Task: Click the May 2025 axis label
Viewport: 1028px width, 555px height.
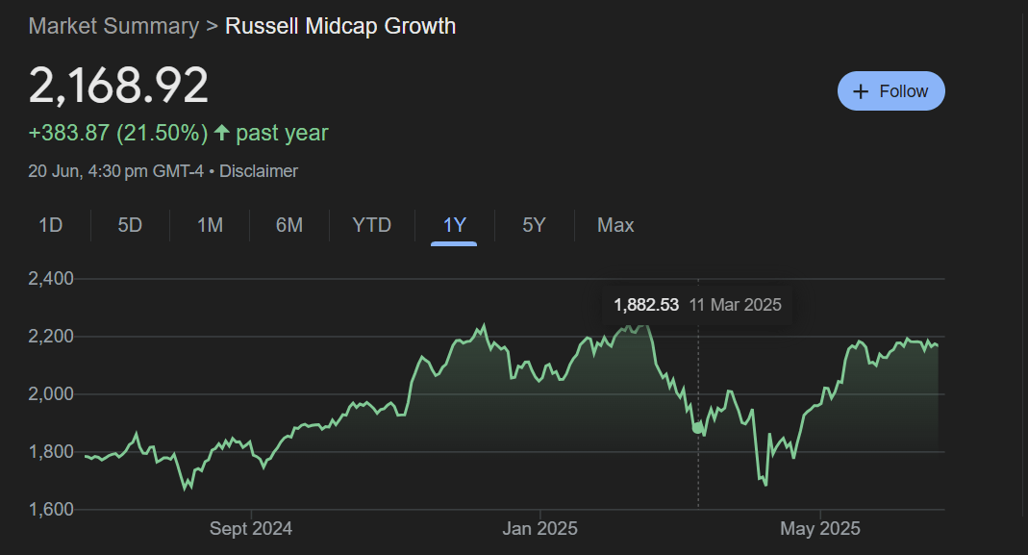Action: coord(819,529)
